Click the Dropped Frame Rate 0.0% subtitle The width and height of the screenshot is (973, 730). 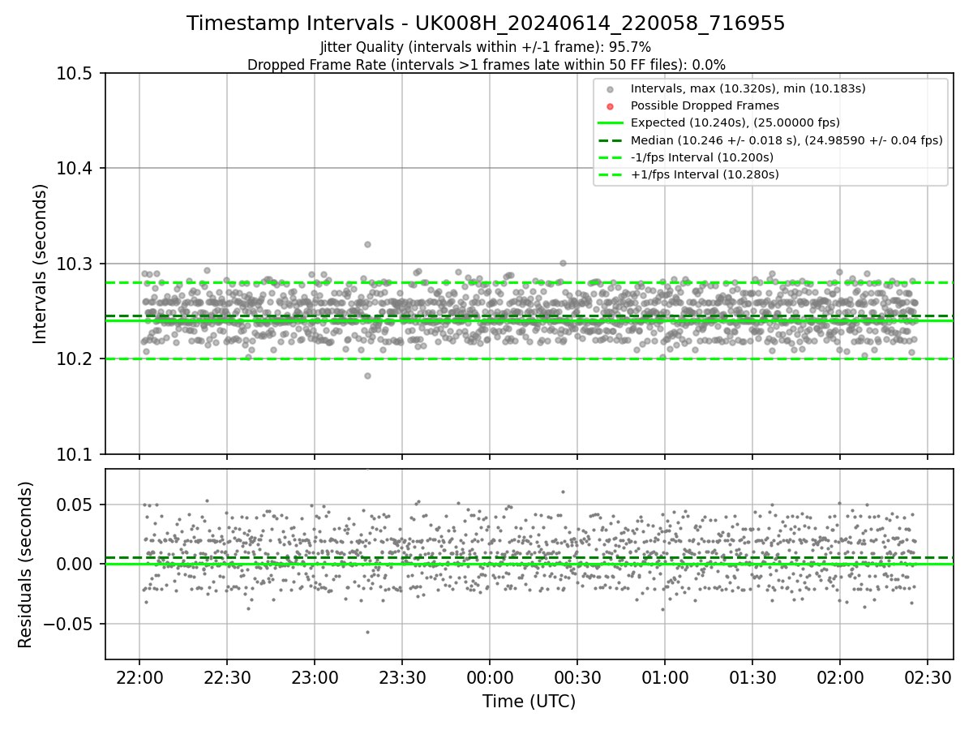click(x=486, y=65)
